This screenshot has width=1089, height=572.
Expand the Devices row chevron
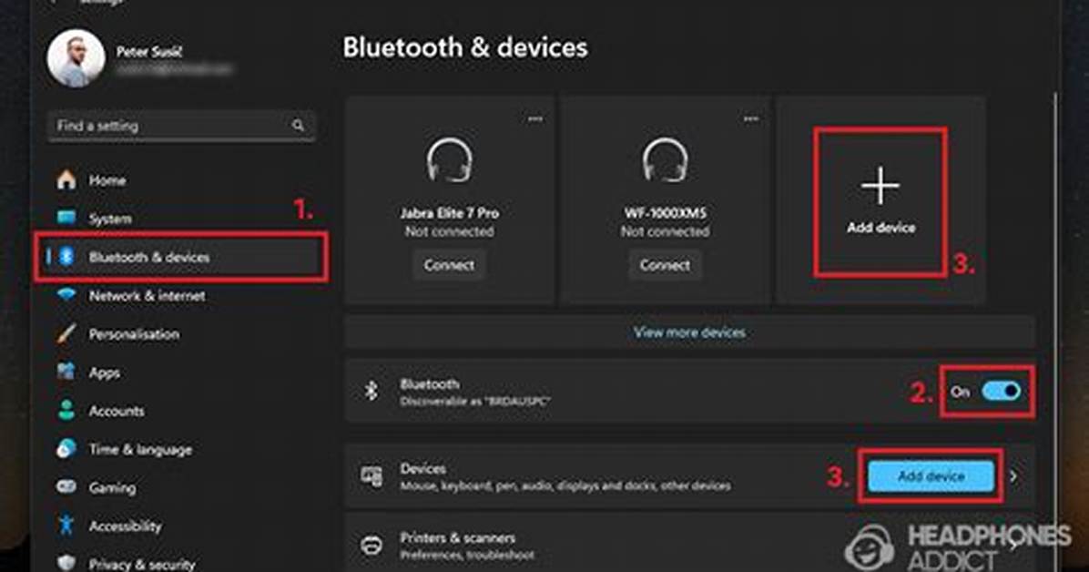(x=1014, y=476)
